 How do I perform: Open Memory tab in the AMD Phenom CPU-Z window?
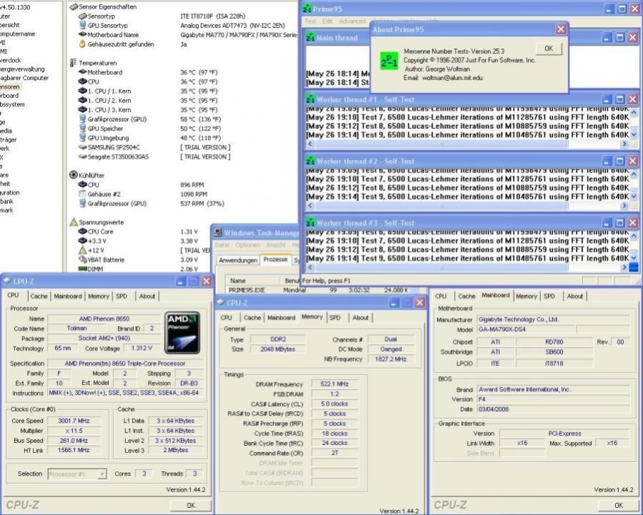pyautogui.click(x=99, y=296)
